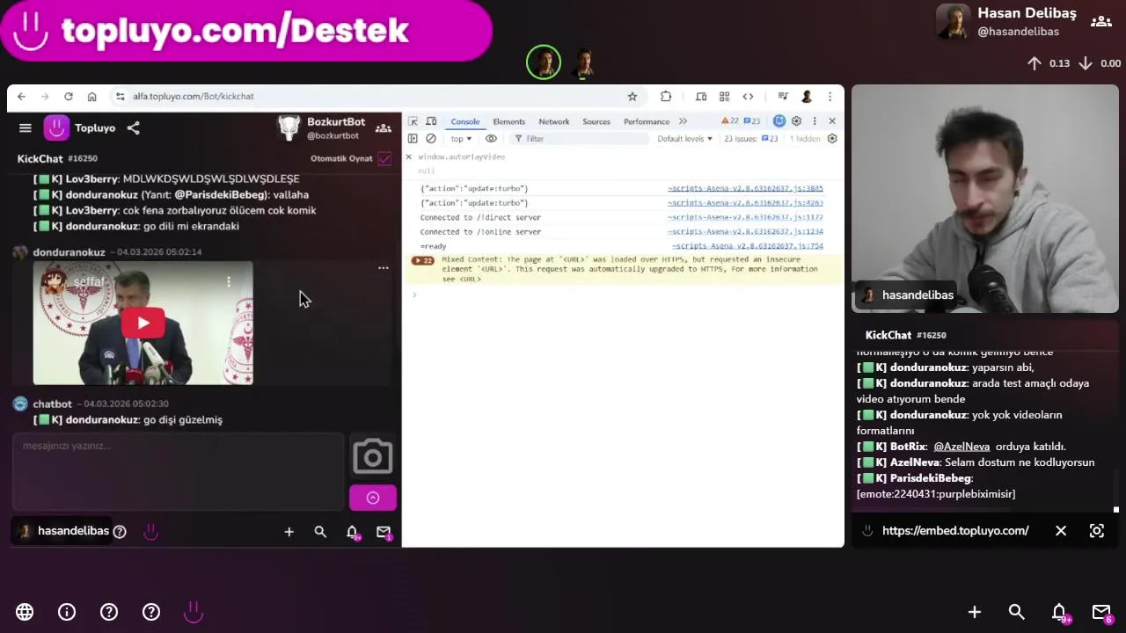Open the hamburger menu beside Topluyo logo
Screen dimensions: 1126x633
point(26,128)
